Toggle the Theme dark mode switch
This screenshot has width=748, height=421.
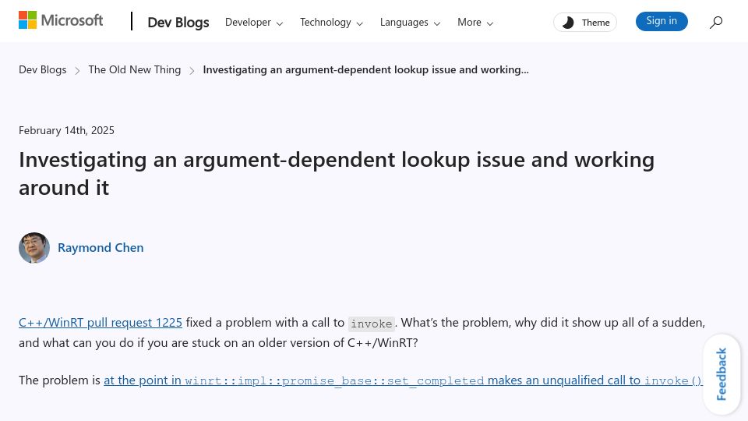585,23
